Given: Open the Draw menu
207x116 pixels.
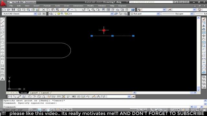Looking at the screenshot, I should pyautogui.click(x=67, y=6).
